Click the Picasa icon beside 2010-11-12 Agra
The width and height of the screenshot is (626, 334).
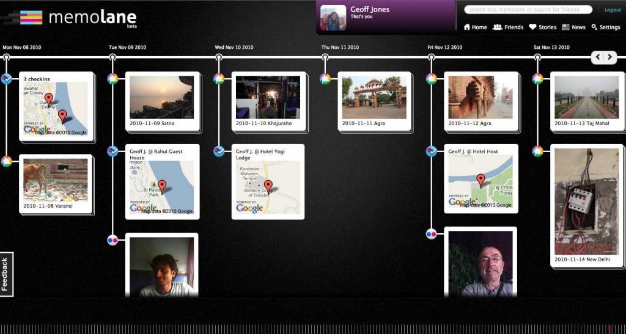click(431, 79)
